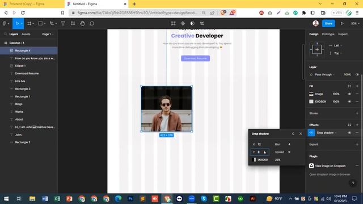Open the Left horizontal constraint dropdown
This screenshot has width=363, height=204.
tap(338, 45)
